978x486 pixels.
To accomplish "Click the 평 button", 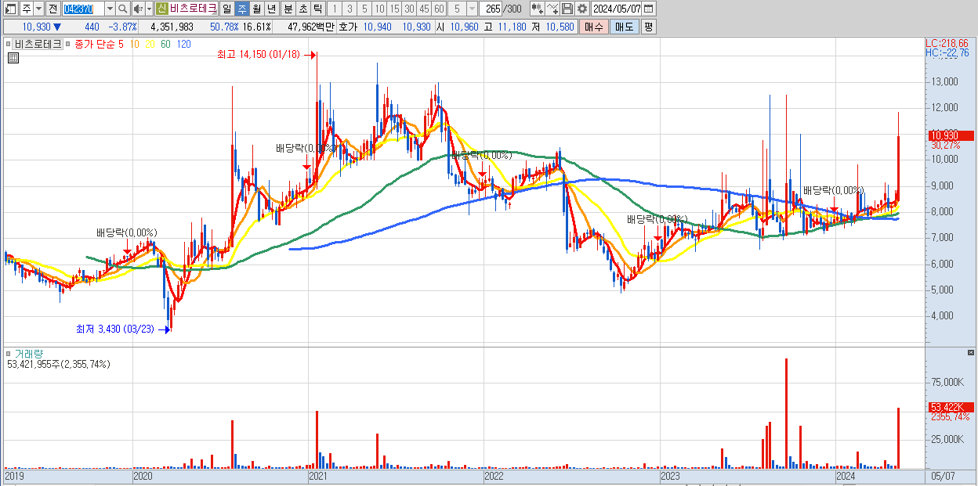I will (648, 27).
